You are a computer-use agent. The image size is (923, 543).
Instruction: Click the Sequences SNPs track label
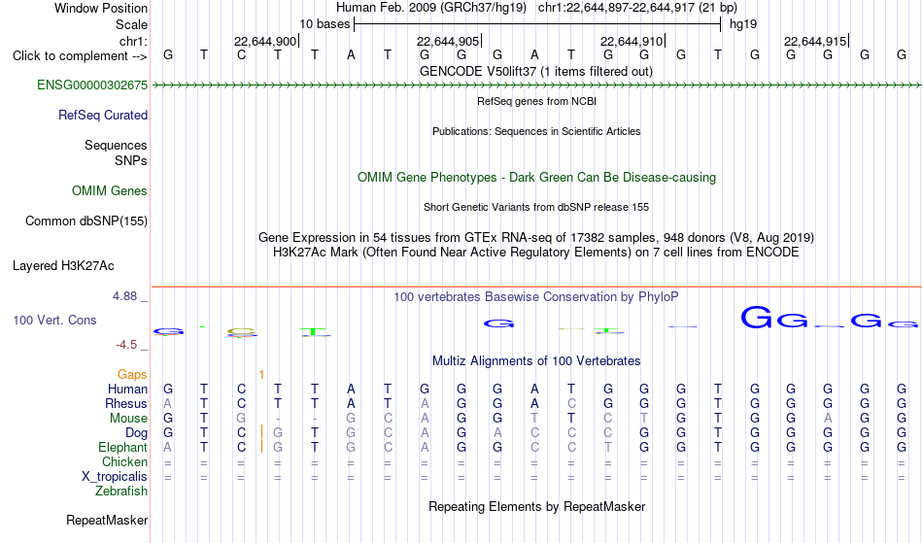click(116, 153)
